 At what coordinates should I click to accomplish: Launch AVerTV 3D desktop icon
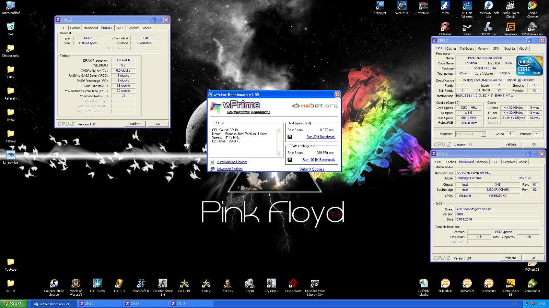tap(402, 8)
